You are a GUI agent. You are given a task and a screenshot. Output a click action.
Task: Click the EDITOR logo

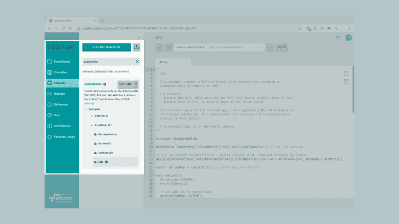click(x=61, y=47)
